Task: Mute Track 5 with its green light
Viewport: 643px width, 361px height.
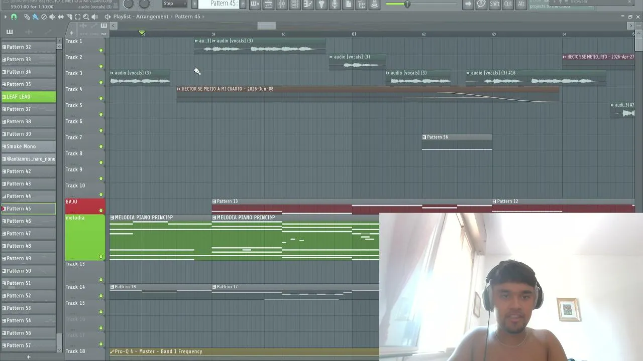Action: (101, 114)
